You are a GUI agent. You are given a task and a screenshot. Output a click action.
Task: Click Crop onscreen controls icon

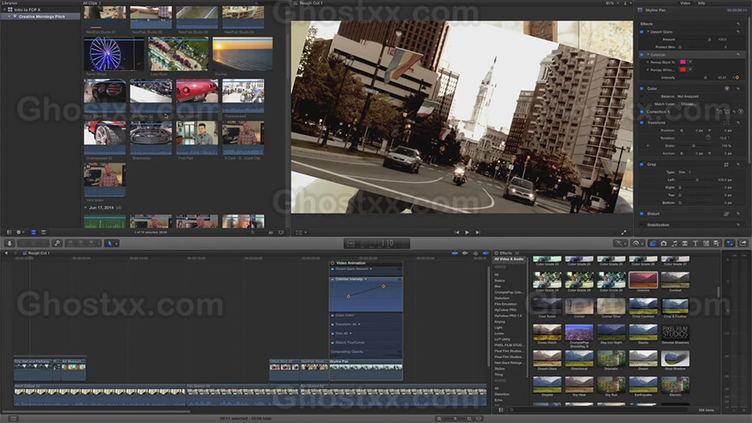726,164
